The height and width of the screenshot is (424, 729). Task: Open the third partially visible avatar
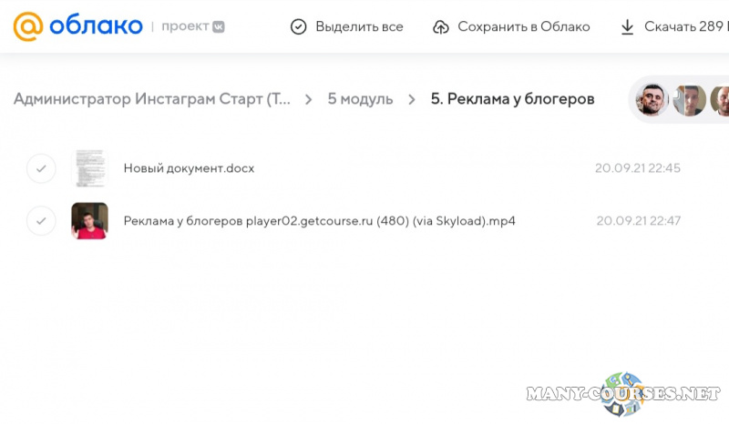tap(720, 99)
